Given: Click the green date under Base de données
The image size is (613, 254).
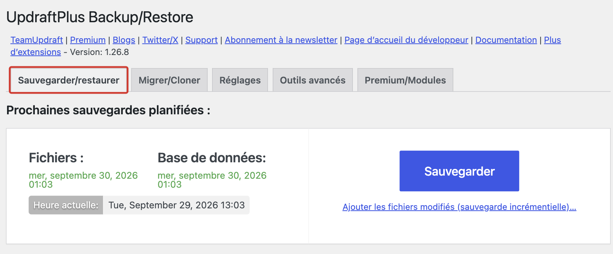Looking at the screenshot, I should pyautogui.click(x=212, y=180).
